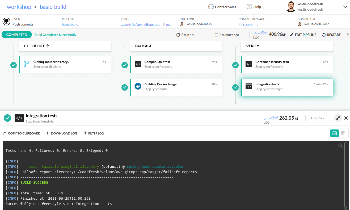
Task: Click the log panel header success checkmark
Action: tap(7, 118)
